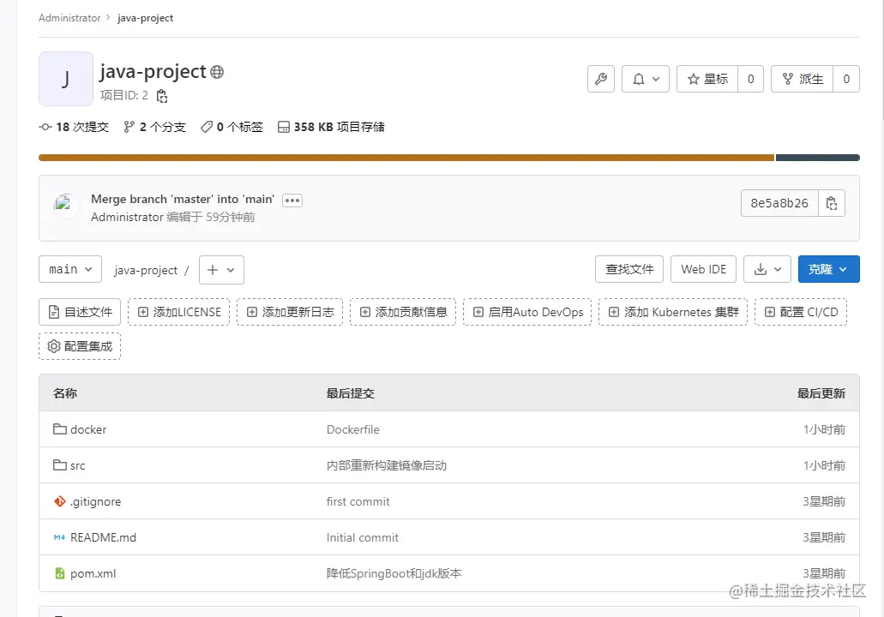The width and height of the screenshot is (884, 617).
Task: Click the dark language bar segment
Action: (x=817, y=158)
